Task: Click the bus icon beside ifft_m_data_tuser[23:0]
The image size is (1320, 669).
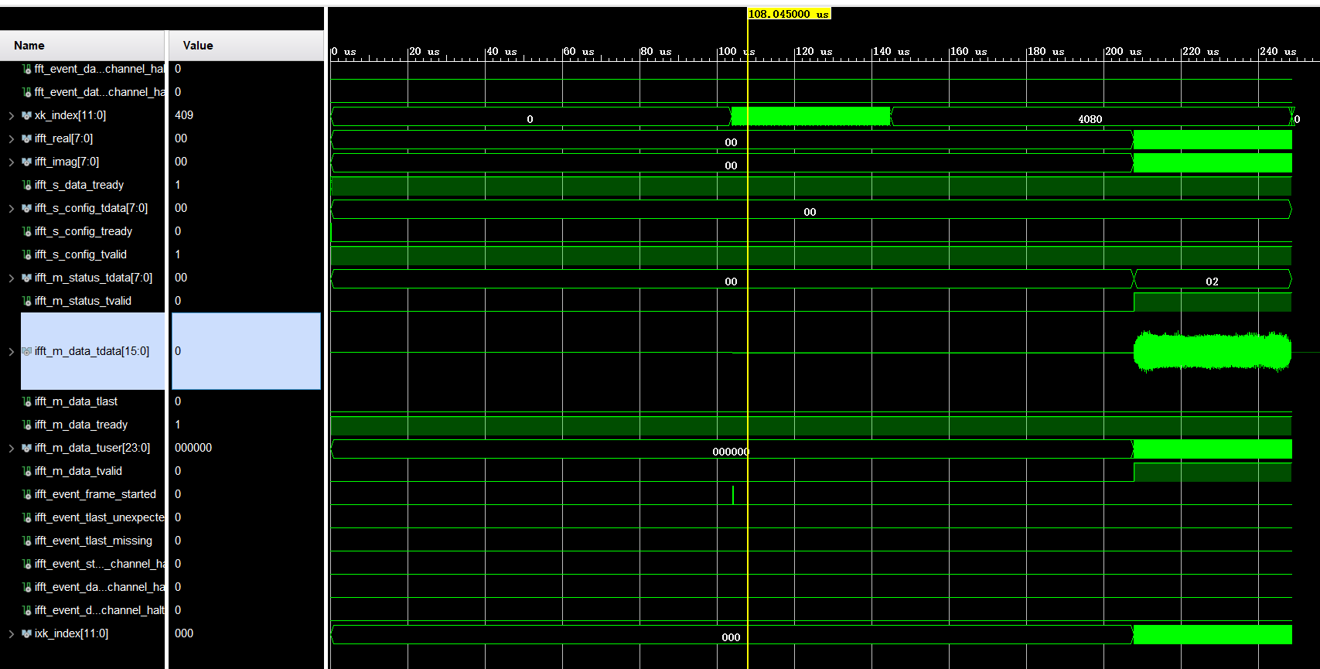Action: pyautogui.click(x=27, y=448)
